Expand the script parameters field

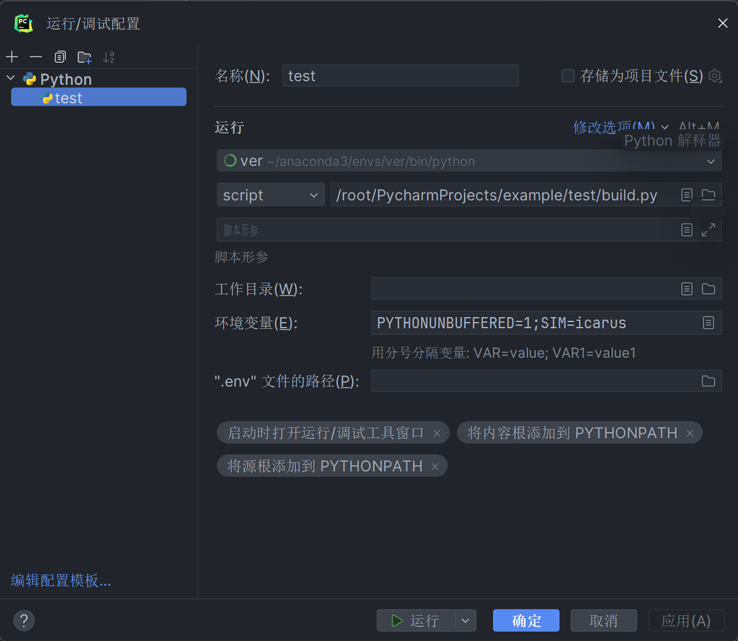click(708, 229)
